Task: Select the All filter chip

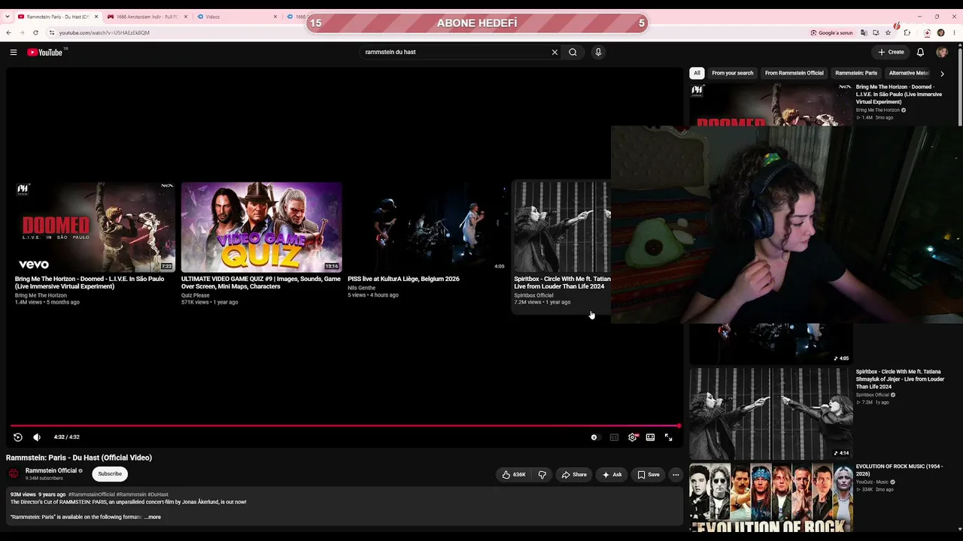Action: click(697, 73)
